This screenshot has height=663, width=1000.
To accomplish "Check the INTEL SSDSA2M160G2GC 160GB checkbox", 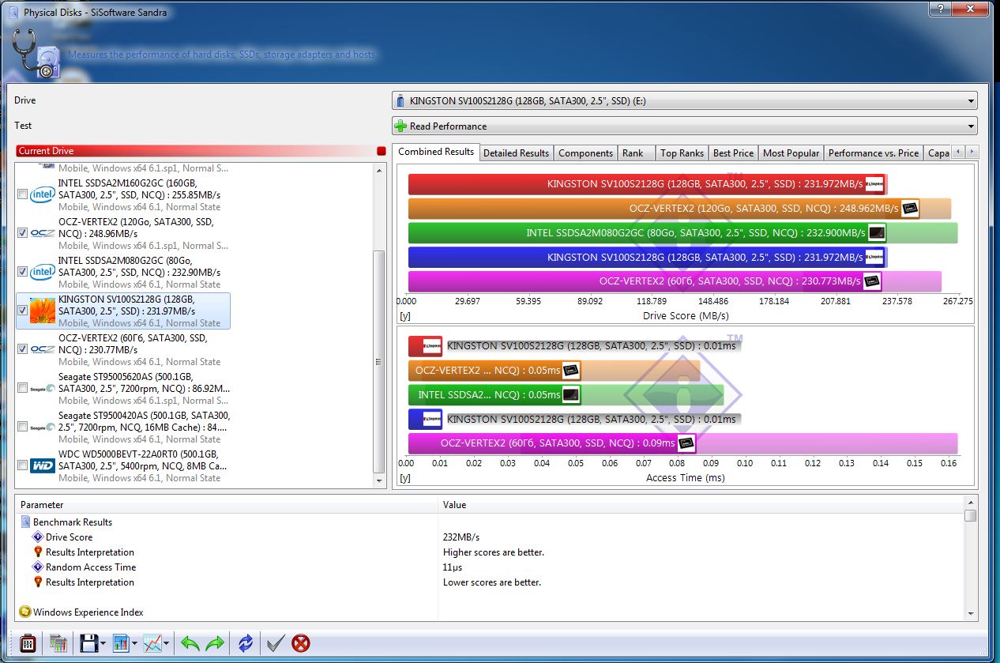I will [x=22, y=194].
